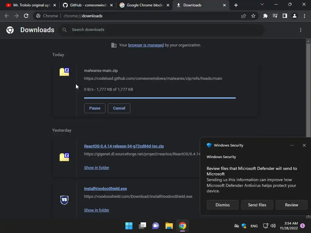Bookmark this page with the star icon
Screen dimensions: 311x233
253,16
